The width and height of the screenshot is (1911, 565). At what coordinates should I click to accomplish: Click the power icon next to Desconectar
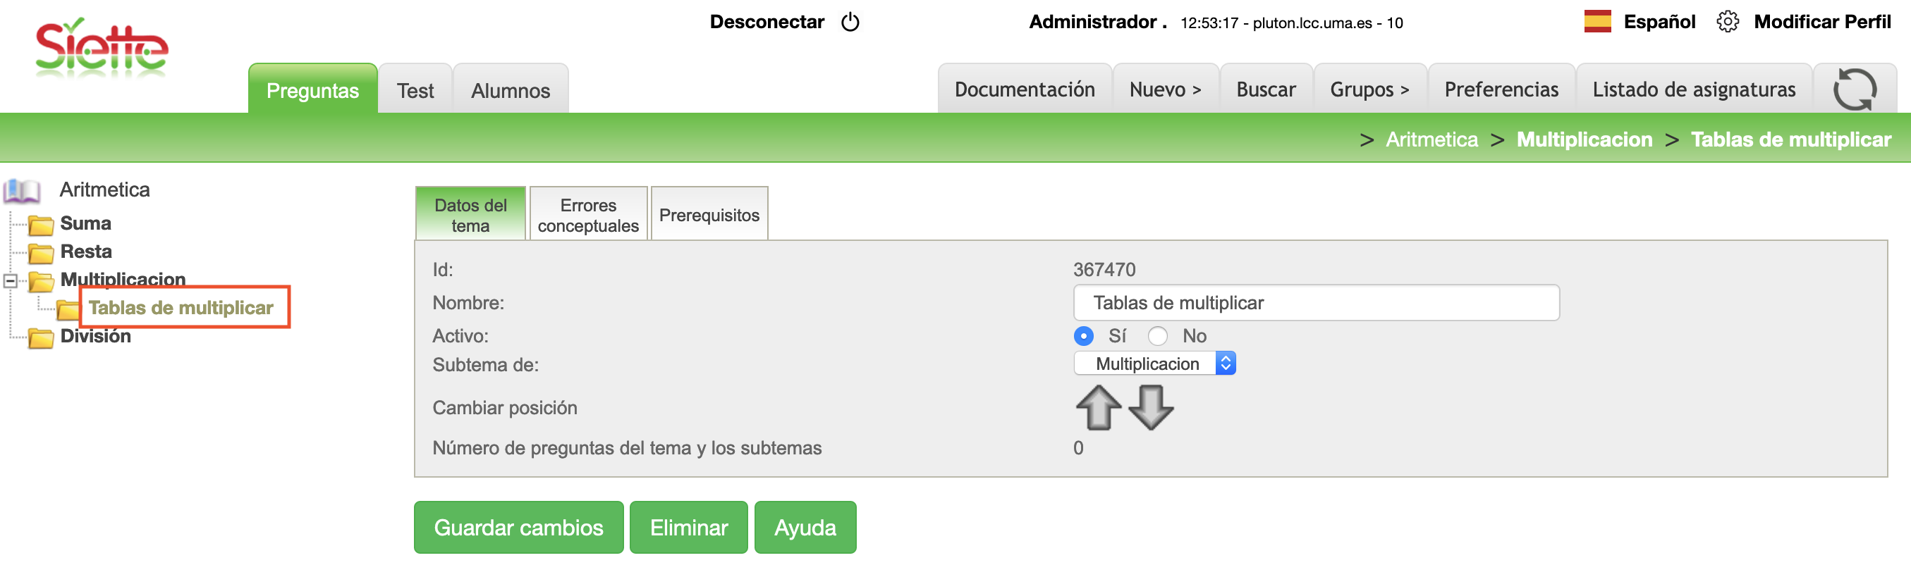(x=850, y=23)
